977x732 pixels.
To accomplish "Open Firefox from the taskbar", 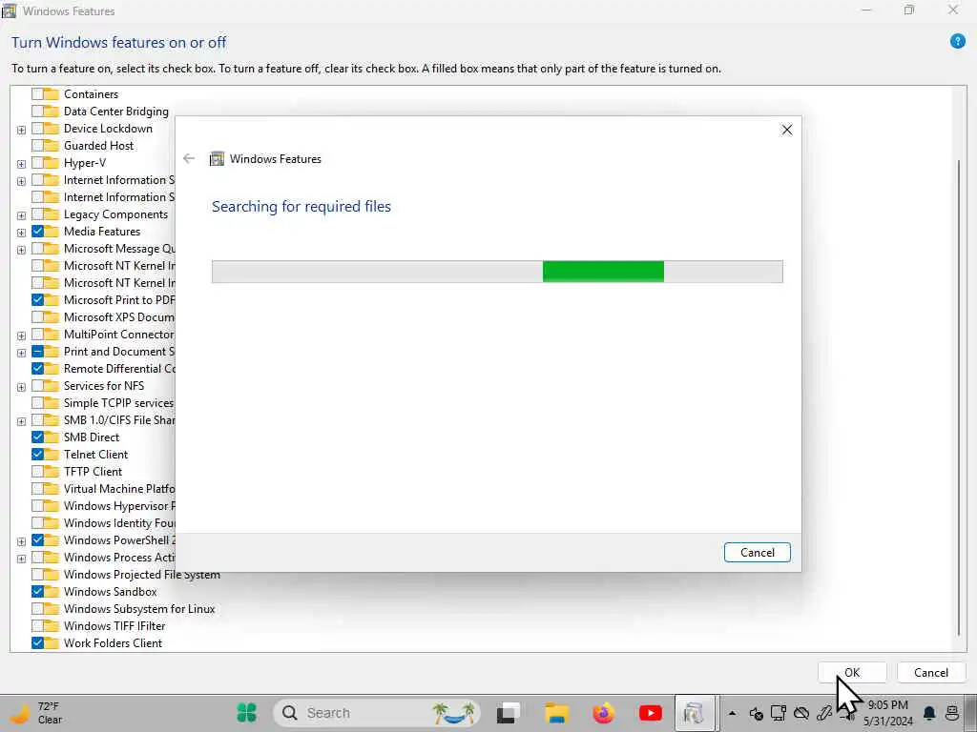I will pyautogui.click(x=603, y=713).
